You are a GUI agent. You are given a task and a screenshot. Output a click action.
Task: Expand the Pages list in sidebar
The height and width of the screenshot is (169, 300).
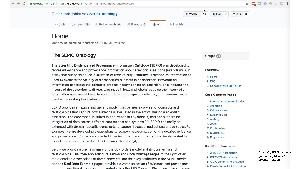(x=226, y=56)
